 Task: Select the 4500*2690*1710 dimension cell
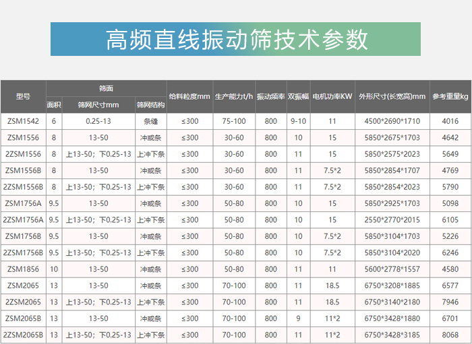coord(392,121)
